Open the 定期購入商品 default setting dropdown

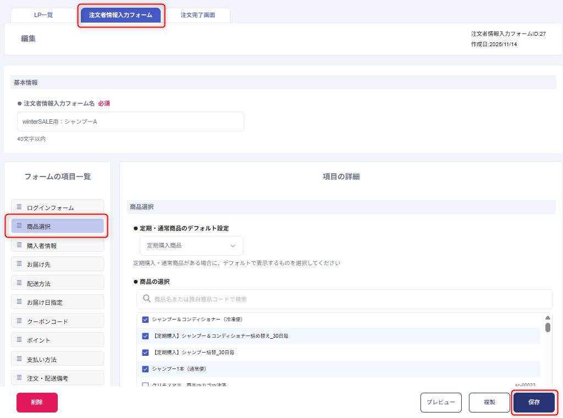pyautogui.click(x=191, y=245)
